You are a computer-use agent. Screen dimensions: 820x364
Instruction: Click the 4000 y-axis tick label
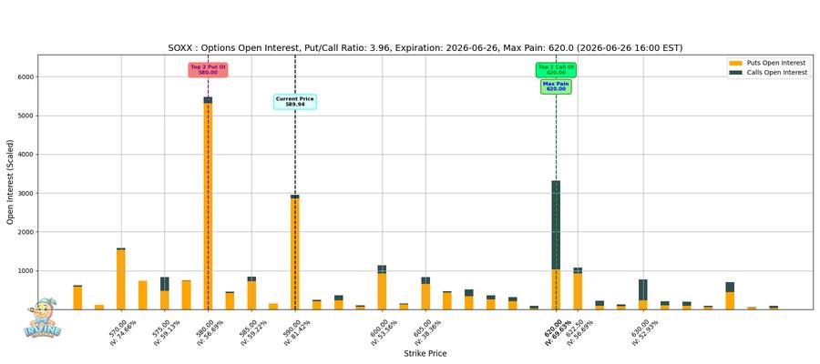(26, 155)
